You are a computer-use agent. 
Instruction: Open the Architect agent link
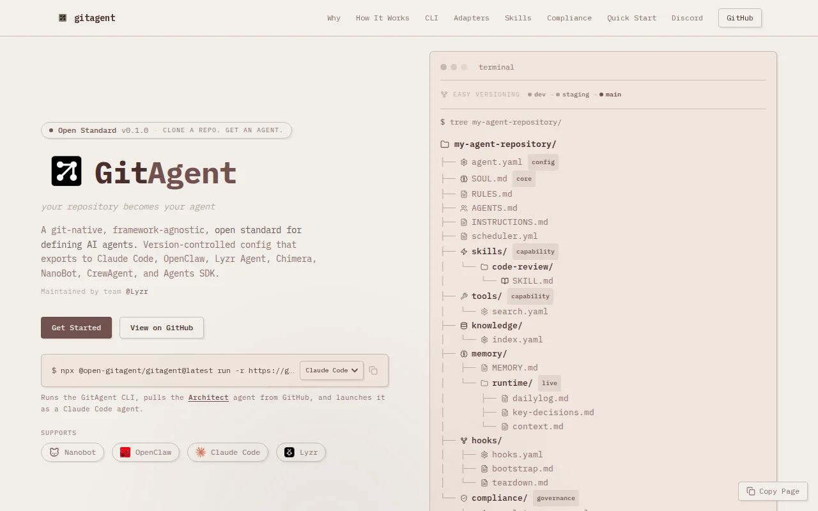tap(208, 397)
